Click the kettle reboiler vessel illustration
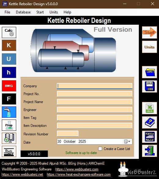Viewport: 159px width, 179px height. [73, 50]
